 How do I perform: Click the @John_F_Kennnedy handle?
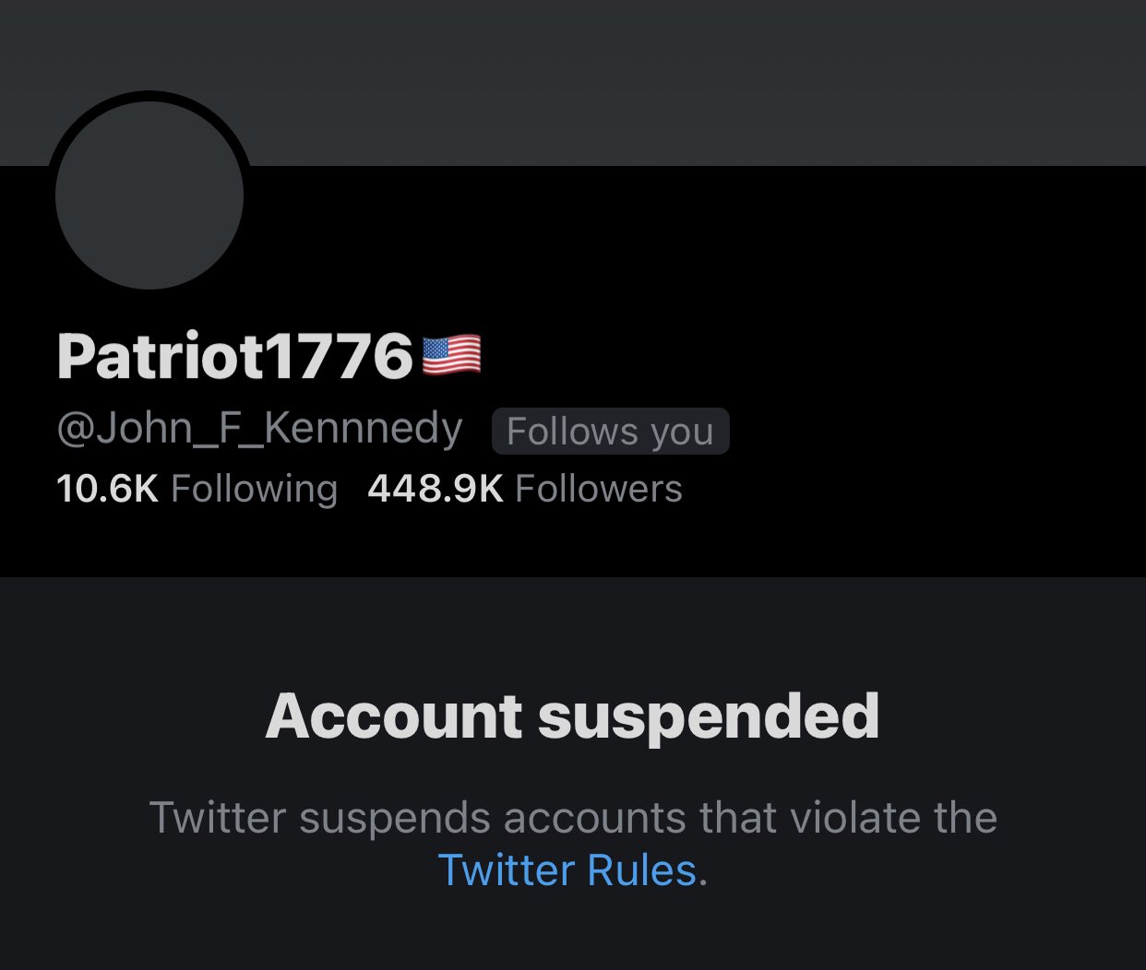click(259, 430)
